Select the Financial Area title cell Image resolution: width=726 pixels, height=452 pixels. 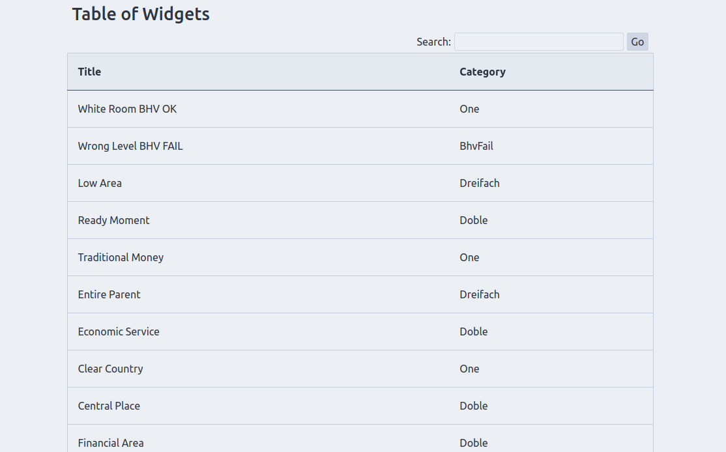[x=111, y=443]
